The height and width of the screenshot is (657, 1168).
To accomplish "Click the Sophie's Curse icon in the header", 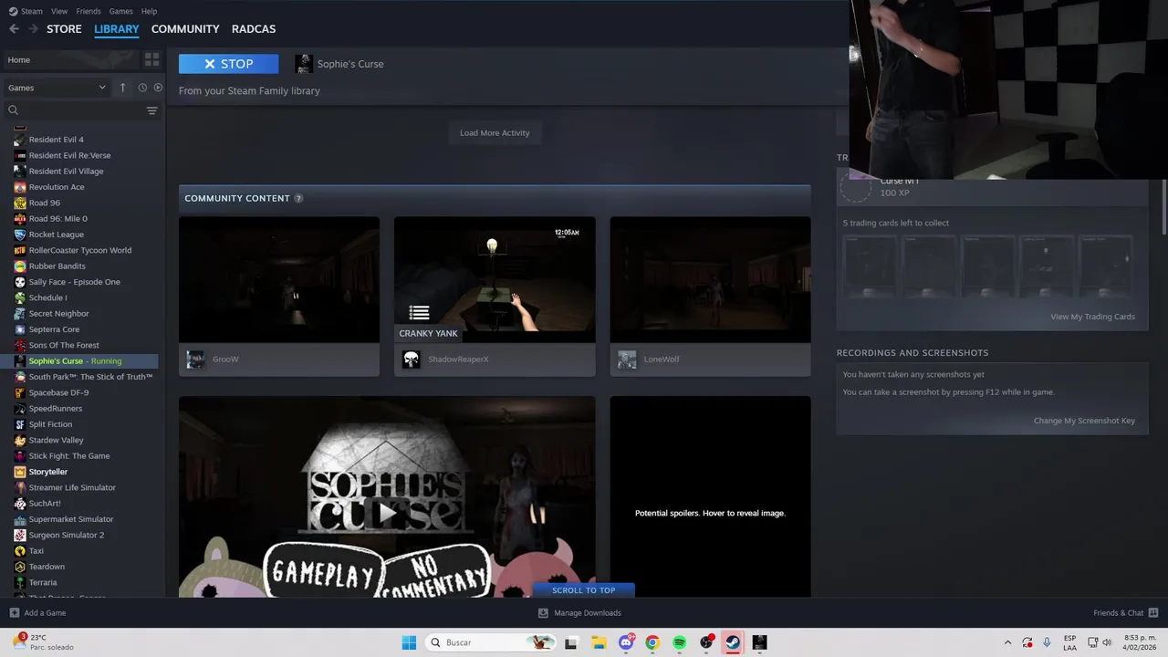I will (x=304, y=64).
